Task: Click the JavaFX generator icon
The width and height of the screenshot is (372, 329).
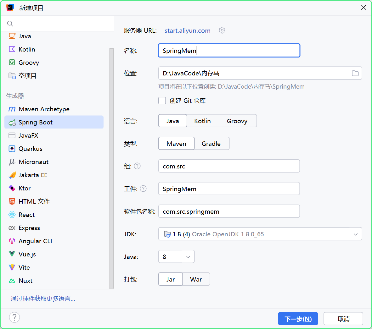Action: click(12, 135)
